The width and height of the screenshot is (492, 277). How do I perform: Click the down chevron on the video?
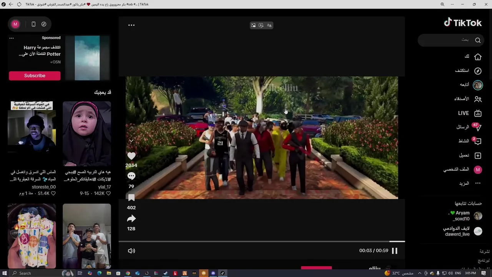click(x=131, y=141)
